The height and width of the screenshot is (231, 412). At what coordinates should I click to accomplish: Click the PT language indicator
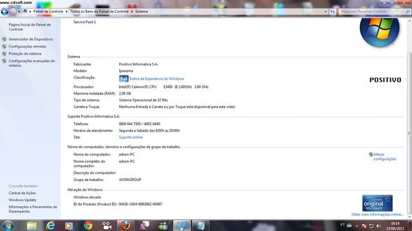(342, 225)
